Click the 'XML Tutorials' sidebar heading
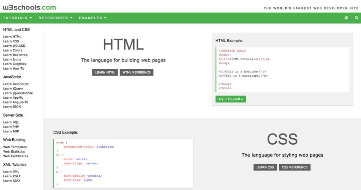The width and height of the screenshot is (361, 190). tap(15, 164)
